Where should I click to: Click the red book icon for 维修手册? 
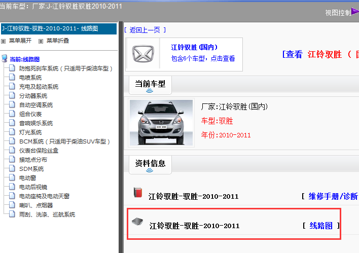point(138,192)
